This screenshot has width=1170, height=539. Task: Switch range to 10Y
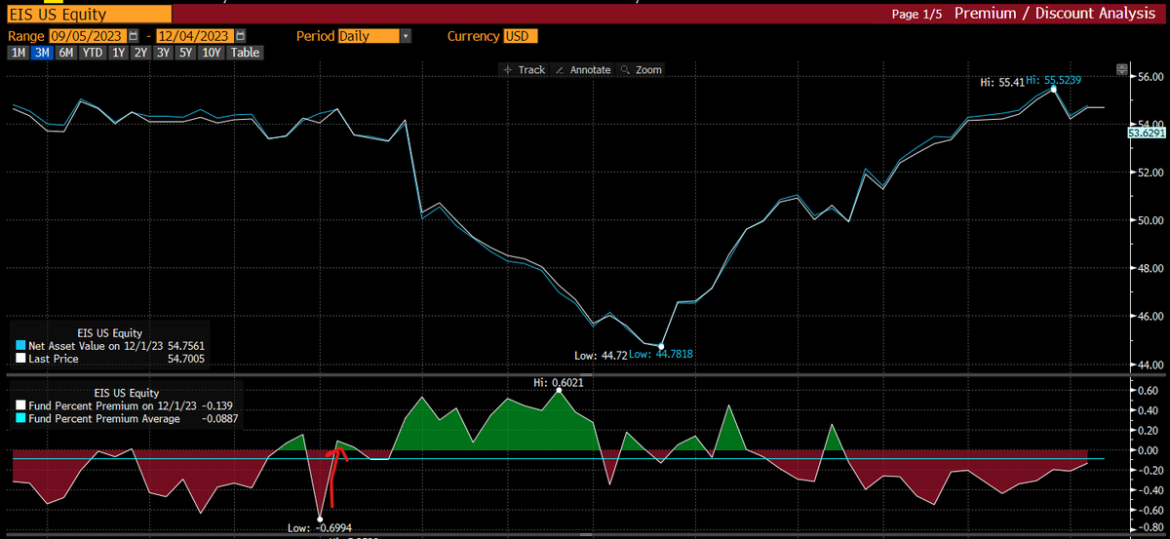tap(212, 53)
